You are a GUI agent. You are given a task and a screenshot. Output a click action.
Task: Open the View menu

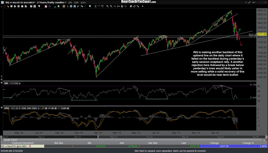tap(83, 2)
